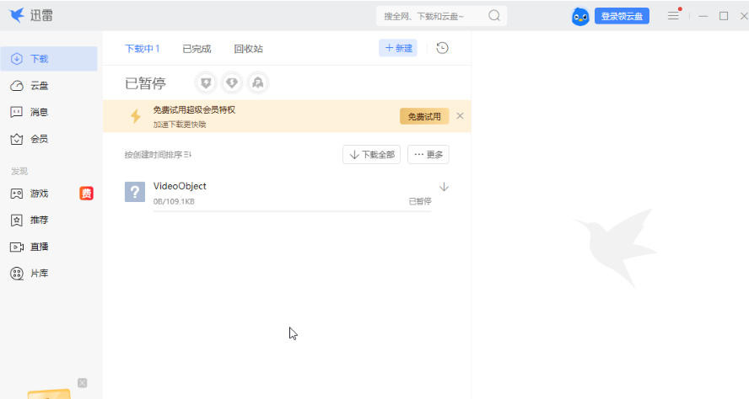Click the 免费试用 free trial button
749x399 pixels.
point(424,116)
